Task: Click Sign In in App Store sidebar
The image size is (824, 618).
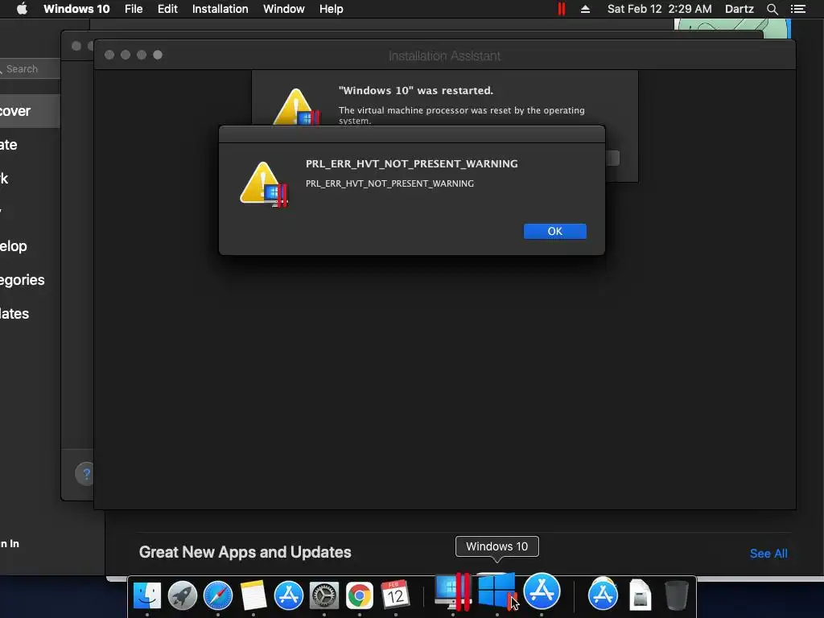Action: [10, 543]
